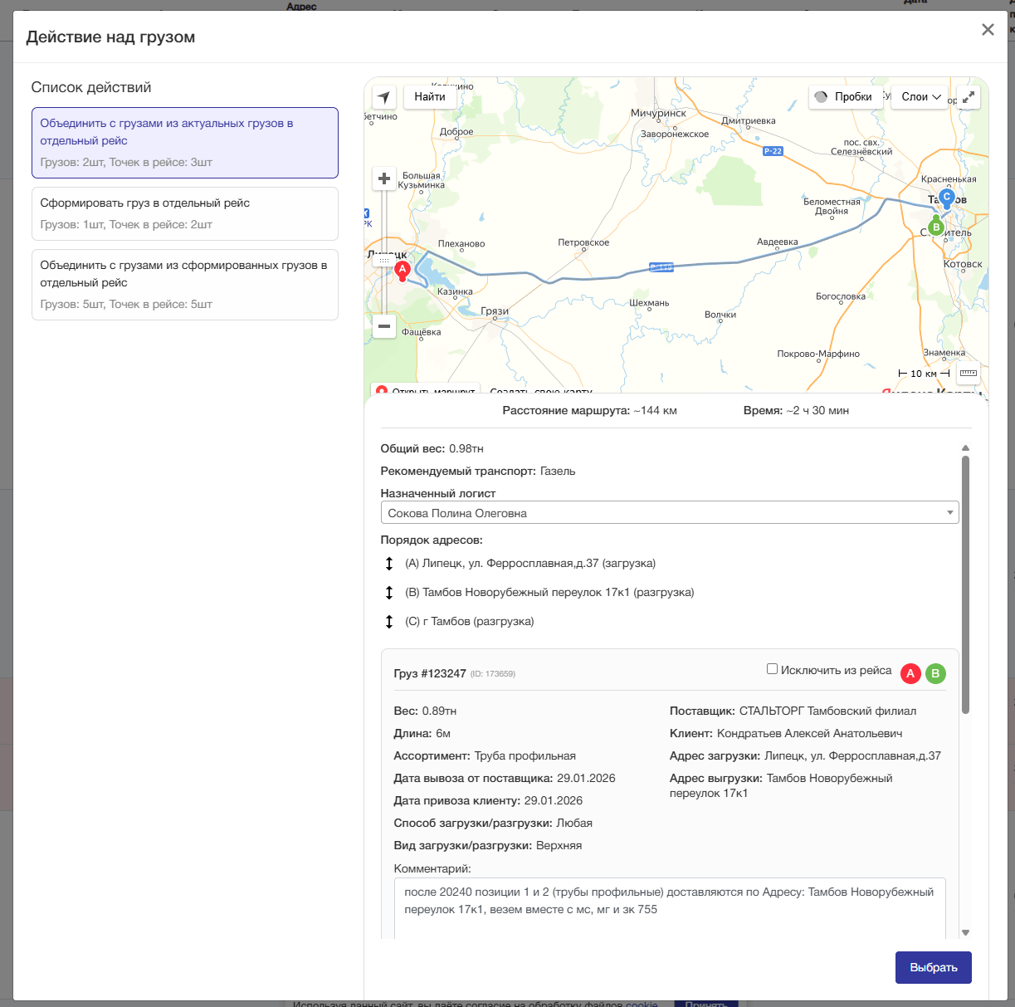The image size is (1015, 1007).
Task: Open the Слои layers dropdown
Action: tap(920, 97)
